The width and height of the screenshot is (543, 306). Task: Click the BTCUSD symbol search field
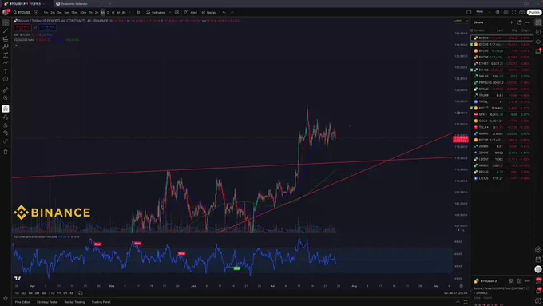[22, 13]
